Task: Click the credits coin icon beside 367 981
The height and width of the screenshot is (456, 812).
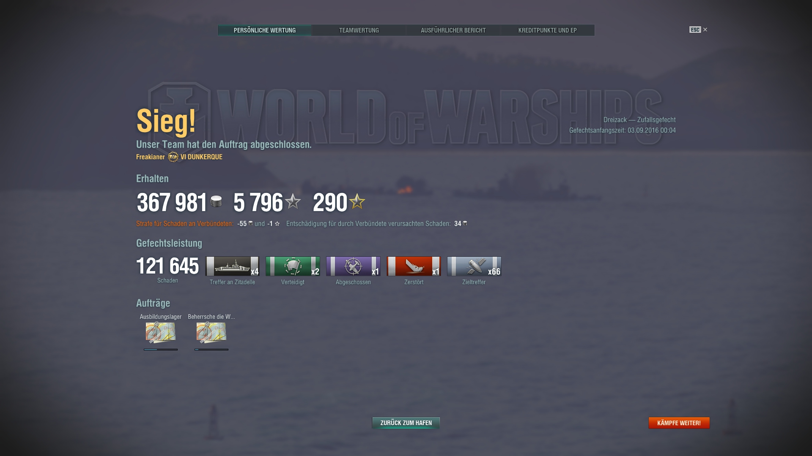Action: [x=216, y=201]
